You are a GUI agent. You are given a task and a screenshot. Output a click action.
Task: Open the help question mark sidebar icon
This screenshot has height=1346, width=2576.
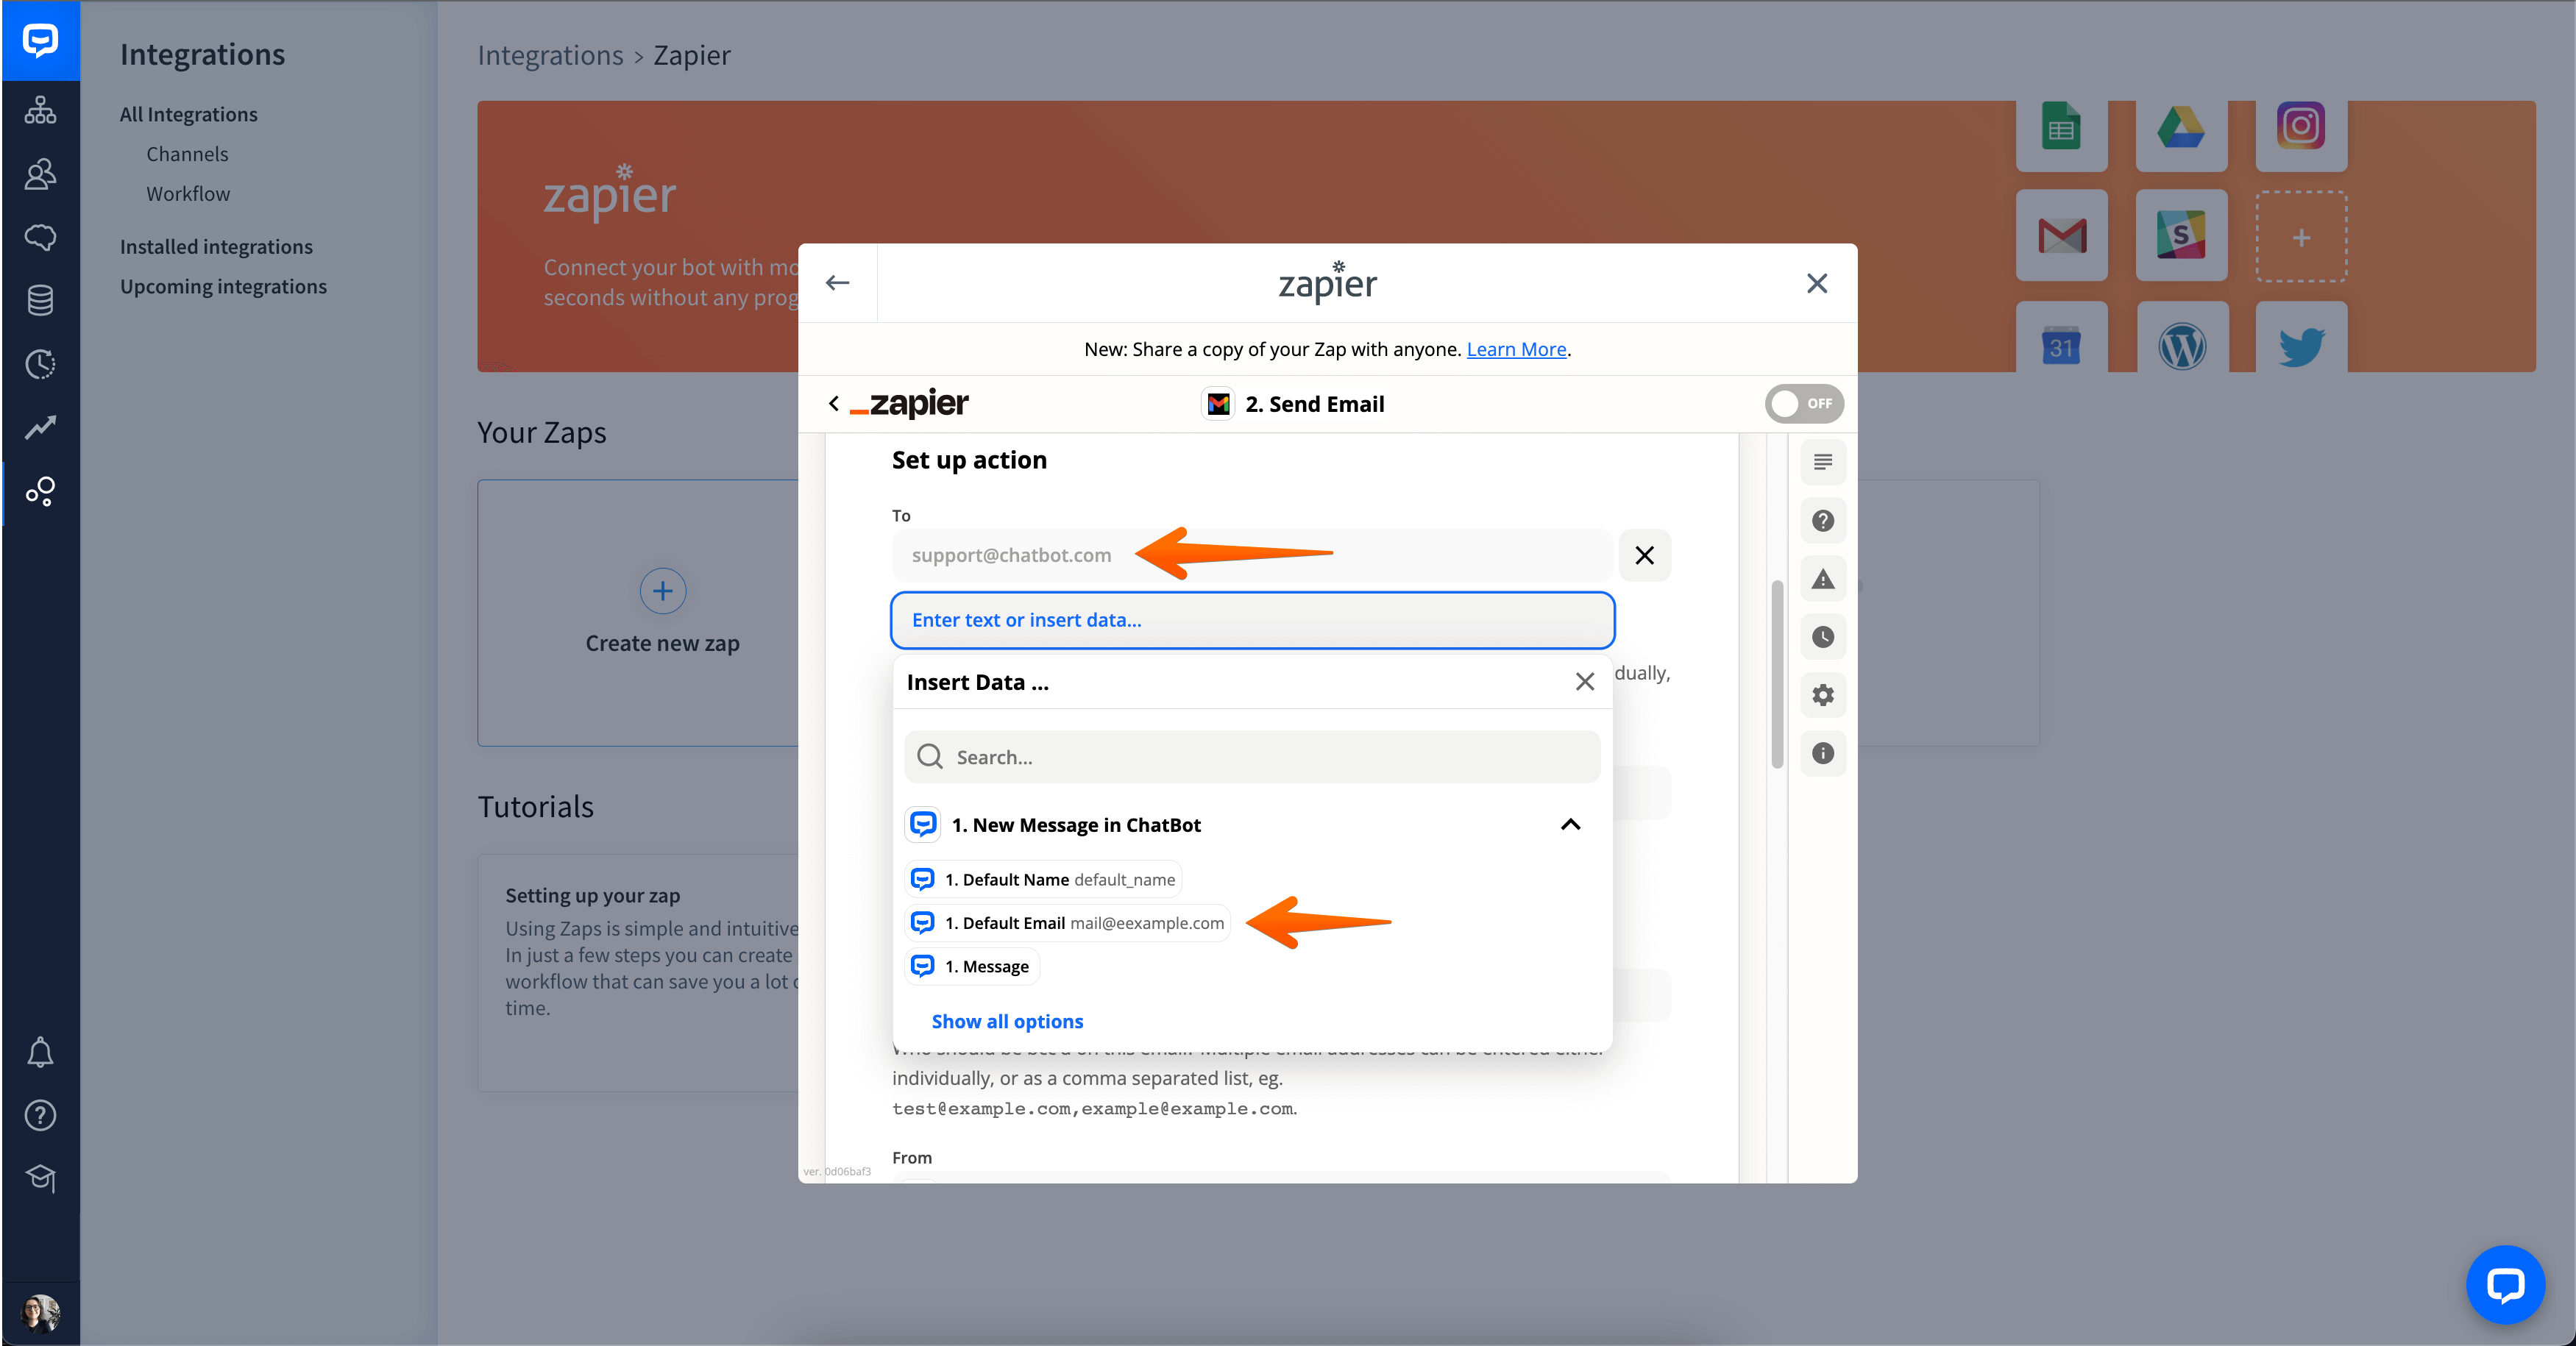tap(40, 1115)
